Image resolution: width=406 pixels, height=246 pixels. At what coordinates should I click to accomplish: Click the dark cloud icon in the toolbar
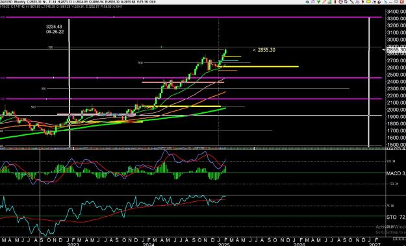tap(308, 2)
